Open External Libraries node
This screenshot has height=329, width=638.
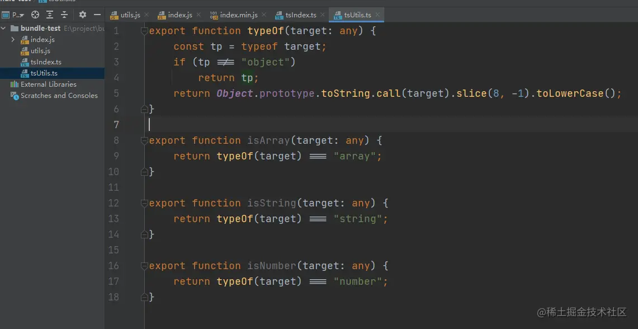(x=49, y=84)
